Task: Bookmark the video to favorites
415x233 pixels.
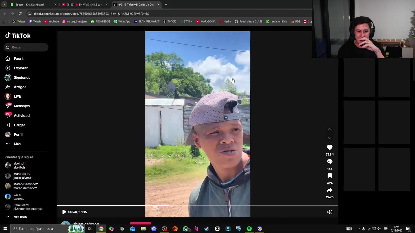Action: pos(330,176)
